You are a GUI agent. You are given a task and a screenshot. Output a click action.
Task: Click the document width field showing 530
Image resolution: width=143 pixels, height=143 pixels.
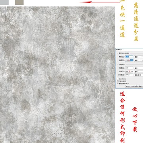(129, 68)
